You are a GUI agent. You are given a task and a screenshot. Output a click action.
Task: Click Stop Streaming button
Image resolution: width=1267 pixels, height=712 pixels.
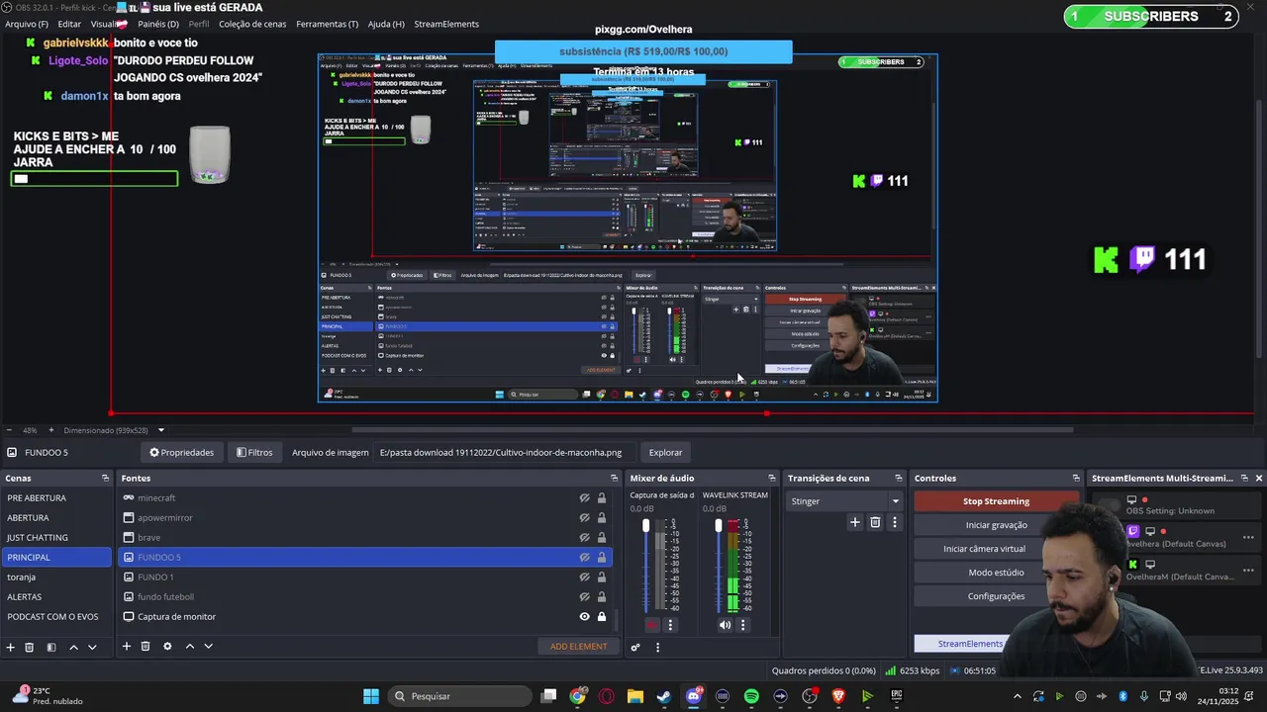click(996, 501)
